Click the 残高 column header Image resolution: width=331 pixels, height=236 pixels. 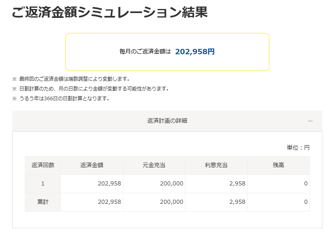tap(278, 165)
